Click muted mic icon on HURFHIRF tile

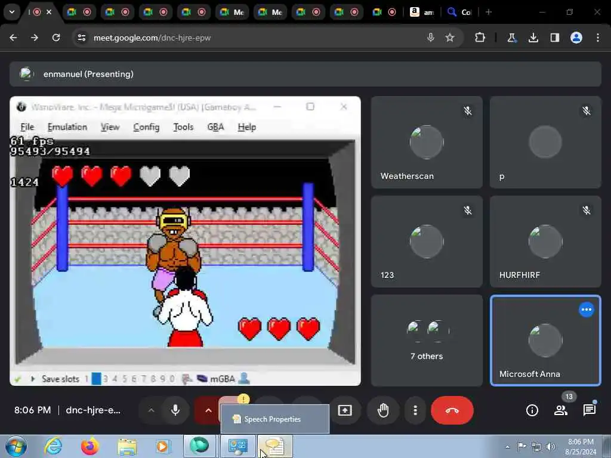(x=587, y=211)
